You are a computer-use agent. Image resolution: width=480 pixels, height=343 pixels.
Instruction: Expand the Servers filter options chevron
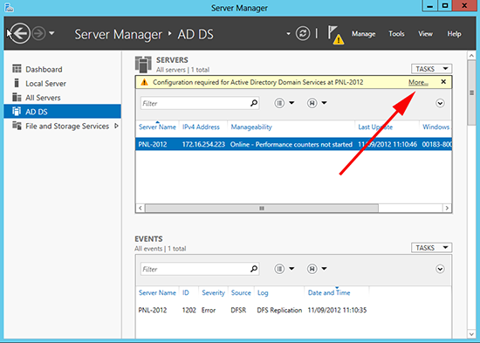440,103
